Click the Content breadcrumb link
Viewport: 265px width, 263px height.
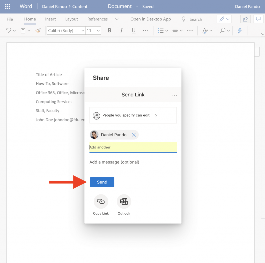coord(80,6)
